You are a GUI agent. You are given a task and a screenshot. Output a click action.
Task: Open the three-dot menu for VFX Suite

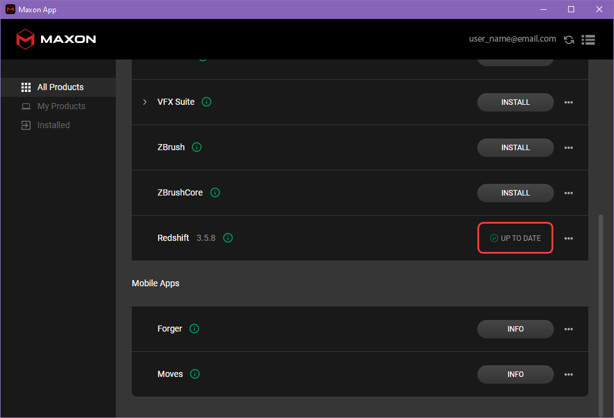click(569, 102)
